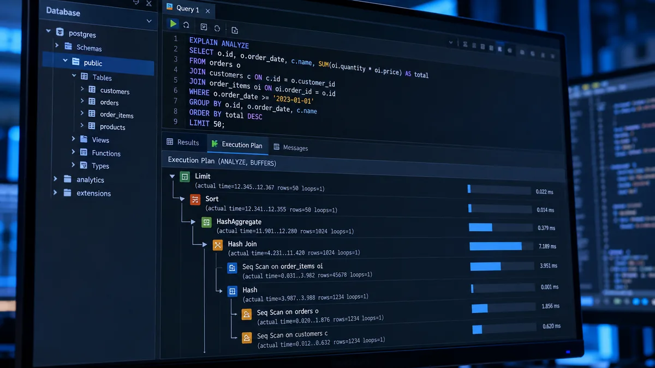This screenshot has width=655, height=368.
Task: Click the Seq Scan on customers node icon
Action: 247,337
